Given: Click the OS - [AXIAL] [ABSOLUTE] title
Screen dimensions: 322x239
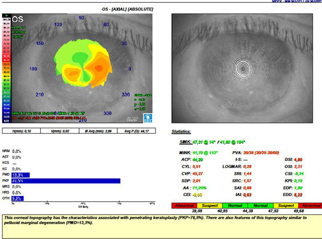Looking at the screenshot, I should (x=127, y=9).
